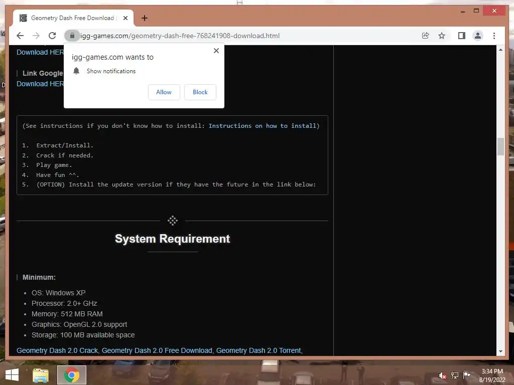Click the scrollbar up arrow
This screenshot has width=514, height=385.
tap(500, 50)
